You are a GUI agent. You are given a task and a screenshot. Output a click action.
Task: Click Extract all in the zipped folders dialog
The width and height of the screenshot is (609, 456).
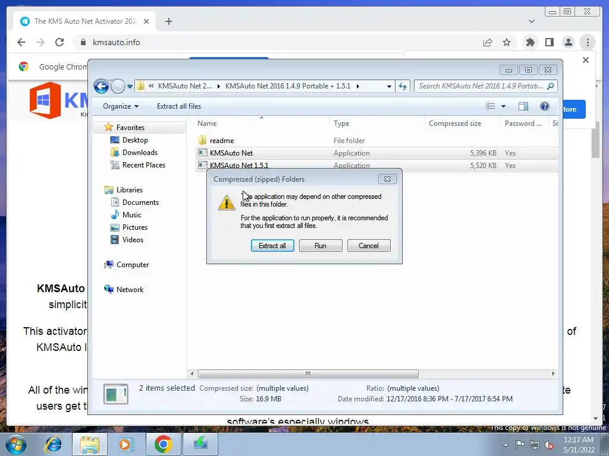point(272,245)
